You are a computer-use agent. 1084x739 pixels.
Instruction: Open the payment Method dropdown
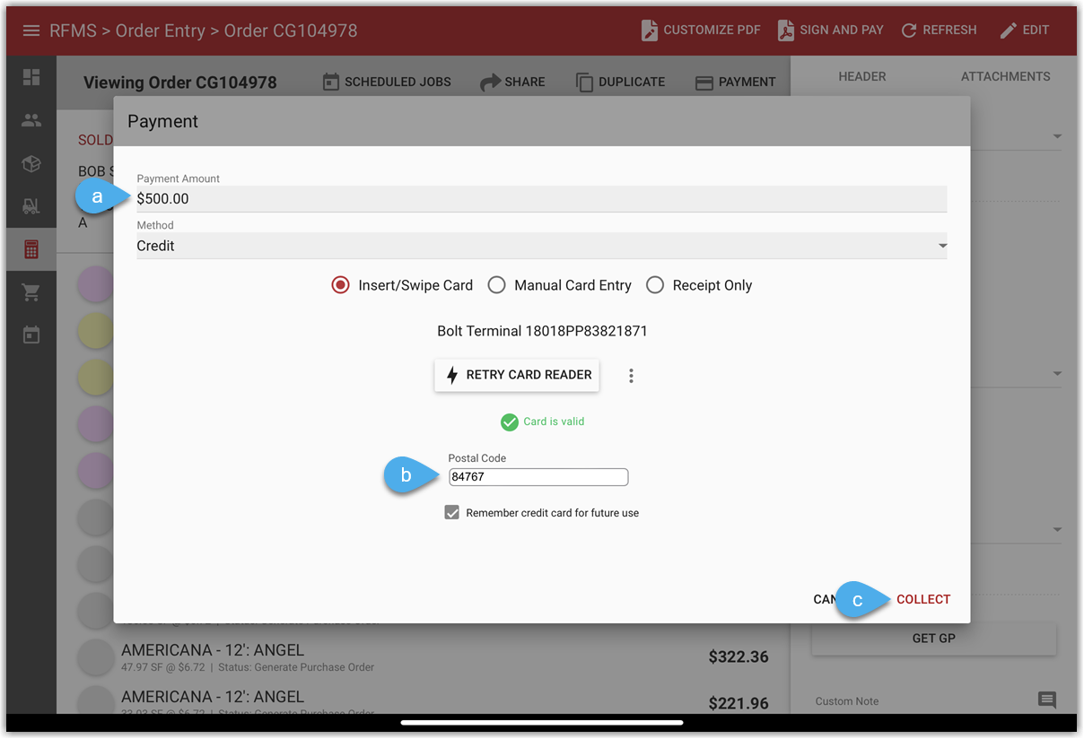tap(541, 246)
